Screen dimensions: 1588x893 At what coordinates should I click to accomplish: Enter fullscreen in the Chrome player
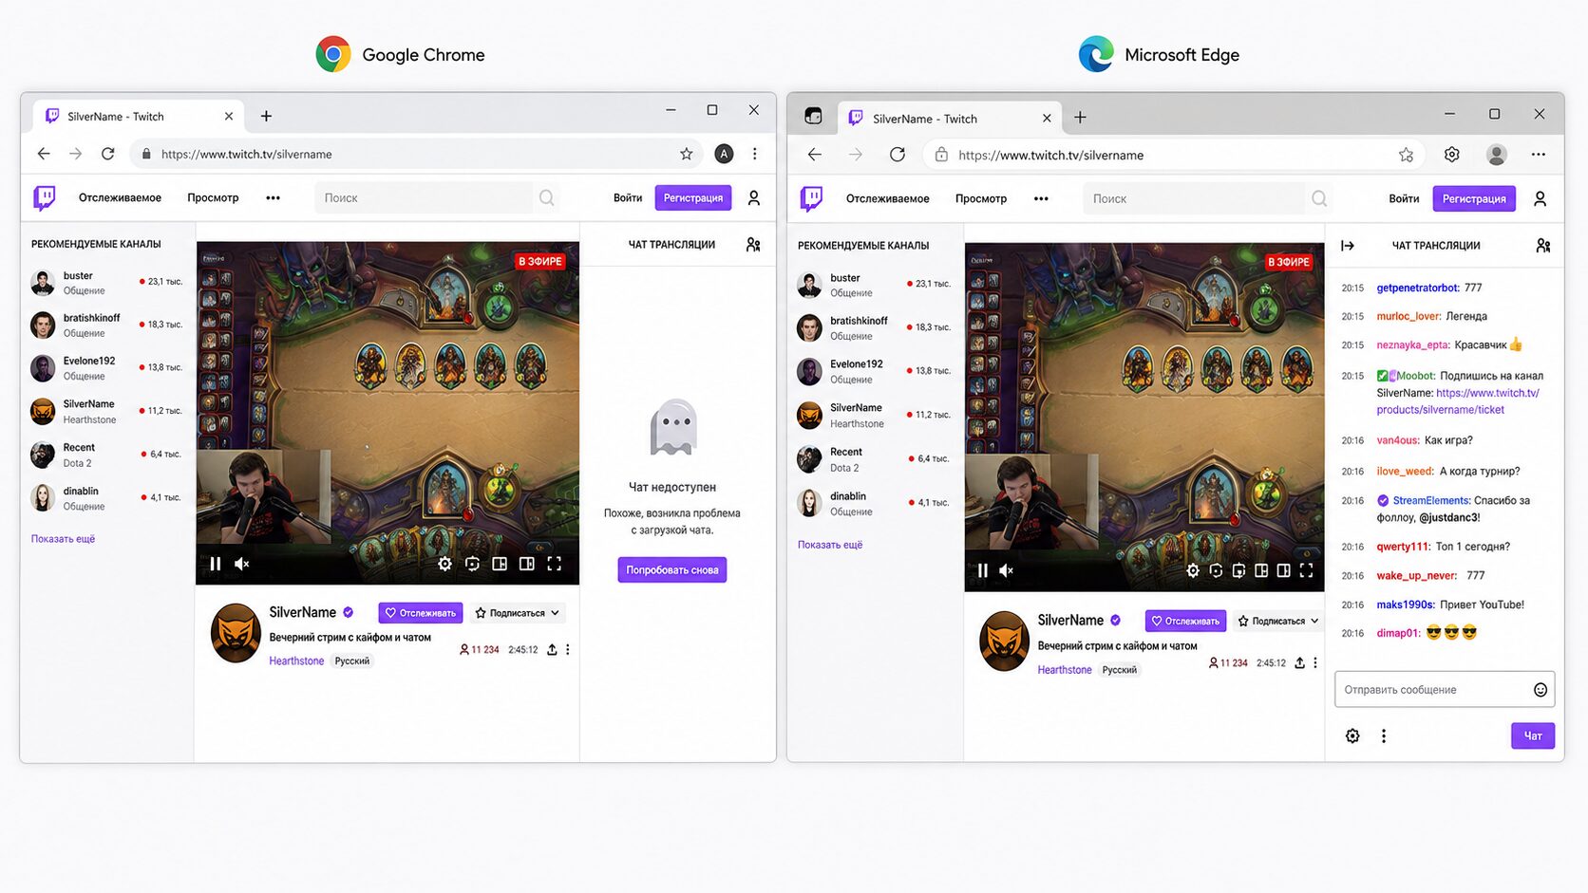(555, 564)
